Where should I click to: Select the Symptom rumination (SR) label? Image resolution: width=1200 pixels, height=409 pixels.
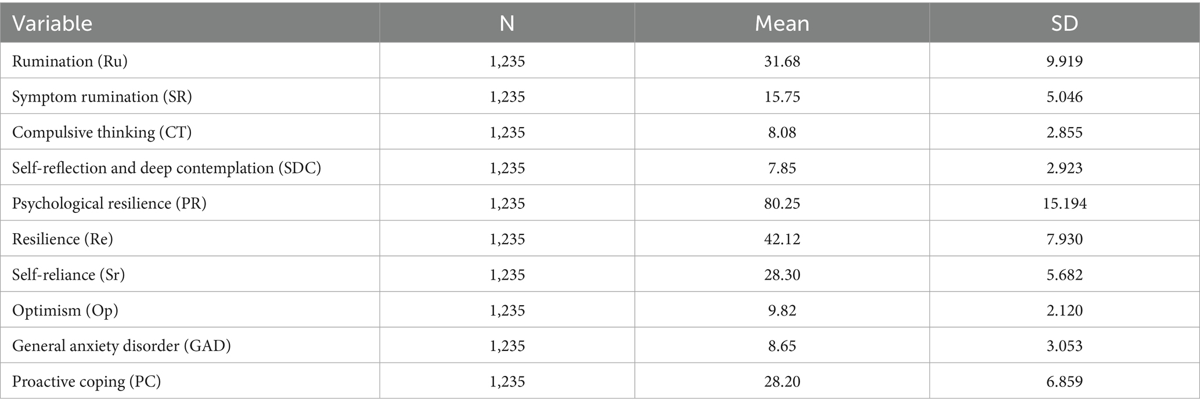point(102,96)
